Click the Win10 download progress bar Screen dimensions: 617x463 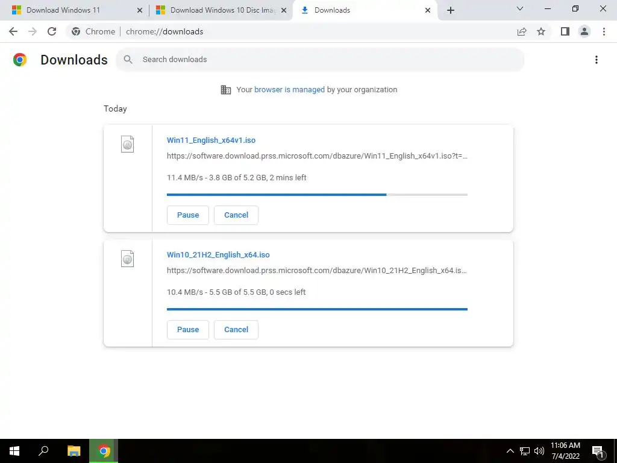pyautogui.click(x=317, y=309)
